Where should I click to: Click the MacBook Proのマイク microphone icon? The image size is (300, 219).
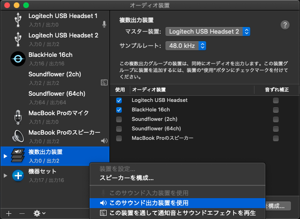click(x=18, y=117)
